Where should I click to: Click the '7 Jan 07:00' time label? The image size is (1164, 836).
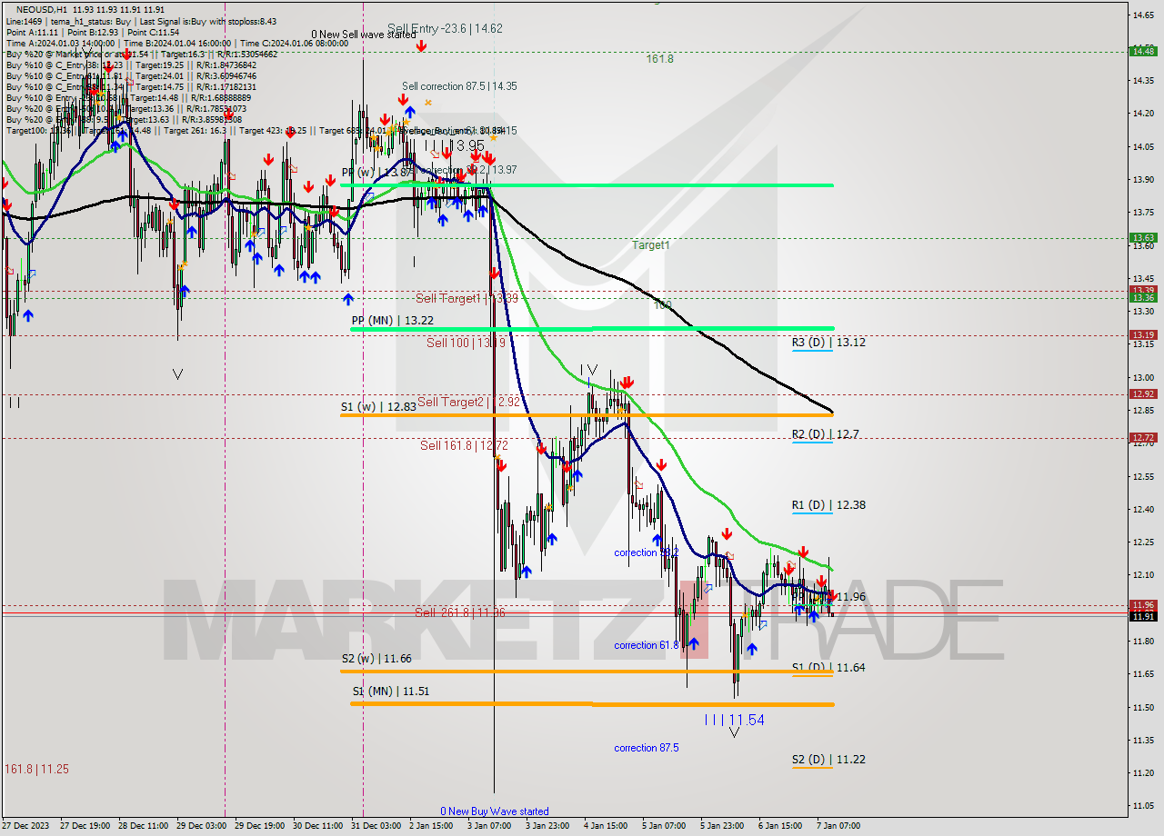[x=840, y=826]
